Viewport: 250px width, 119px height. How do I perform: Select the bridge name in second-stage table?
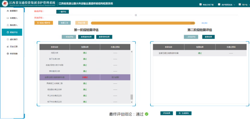(169, 53)
